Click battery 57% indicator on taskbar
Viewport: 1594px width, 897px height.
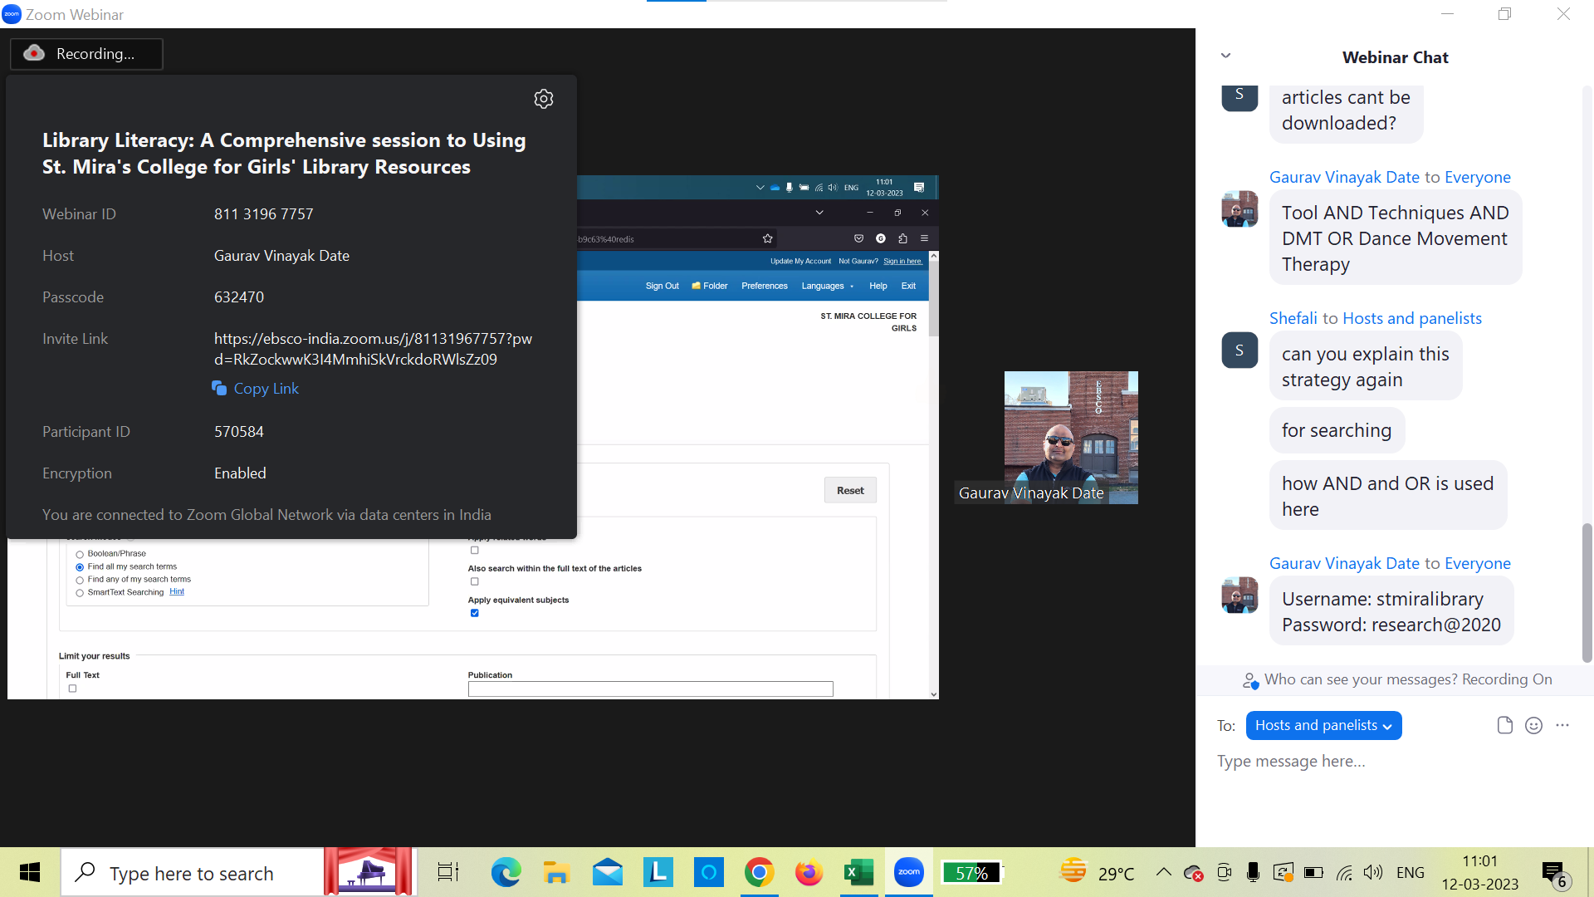click(971, 872)
